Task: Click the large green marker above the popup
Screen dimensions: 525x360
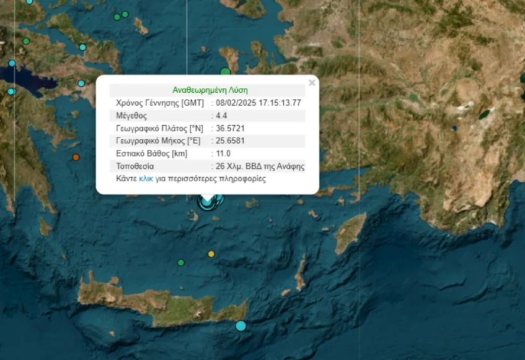Action: (x=225, y=72)
